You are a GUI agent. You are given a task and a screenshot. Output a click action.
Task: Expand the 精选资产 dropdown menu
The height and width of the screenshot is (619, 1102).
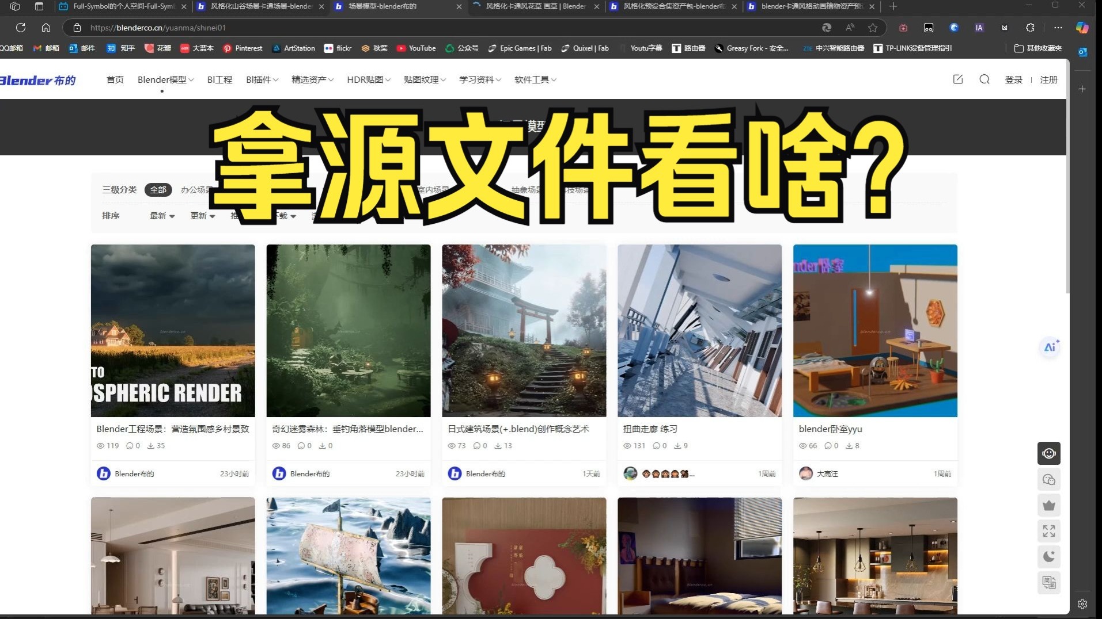click(x=312, y=79)
